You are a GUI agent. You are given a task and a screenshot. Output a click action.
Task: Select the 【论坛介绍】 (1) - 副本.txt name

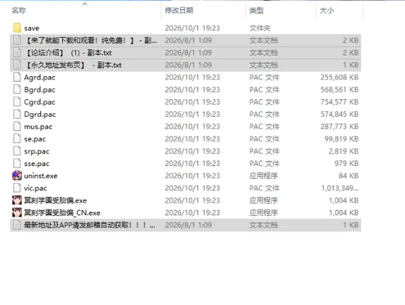(x=68, y=53)
